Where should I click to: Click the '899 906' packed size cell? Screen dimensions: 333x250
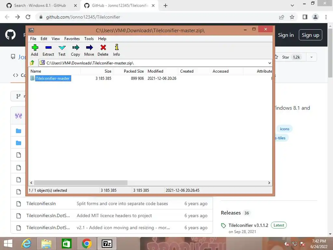137,78
